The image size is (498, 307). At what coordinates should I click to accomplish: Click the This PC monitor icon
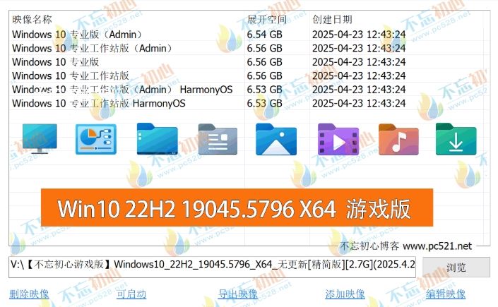[40, 139]
